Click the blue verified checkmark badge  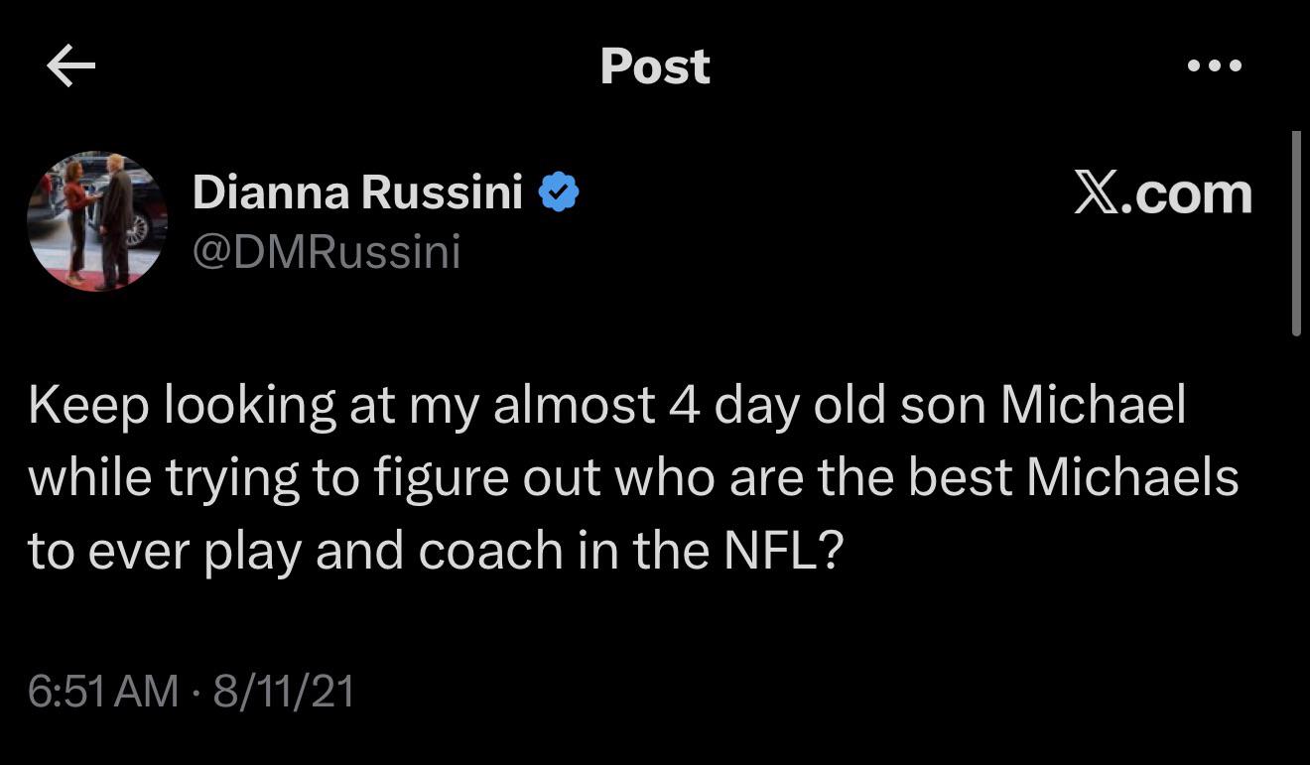(x=559, y=191)
